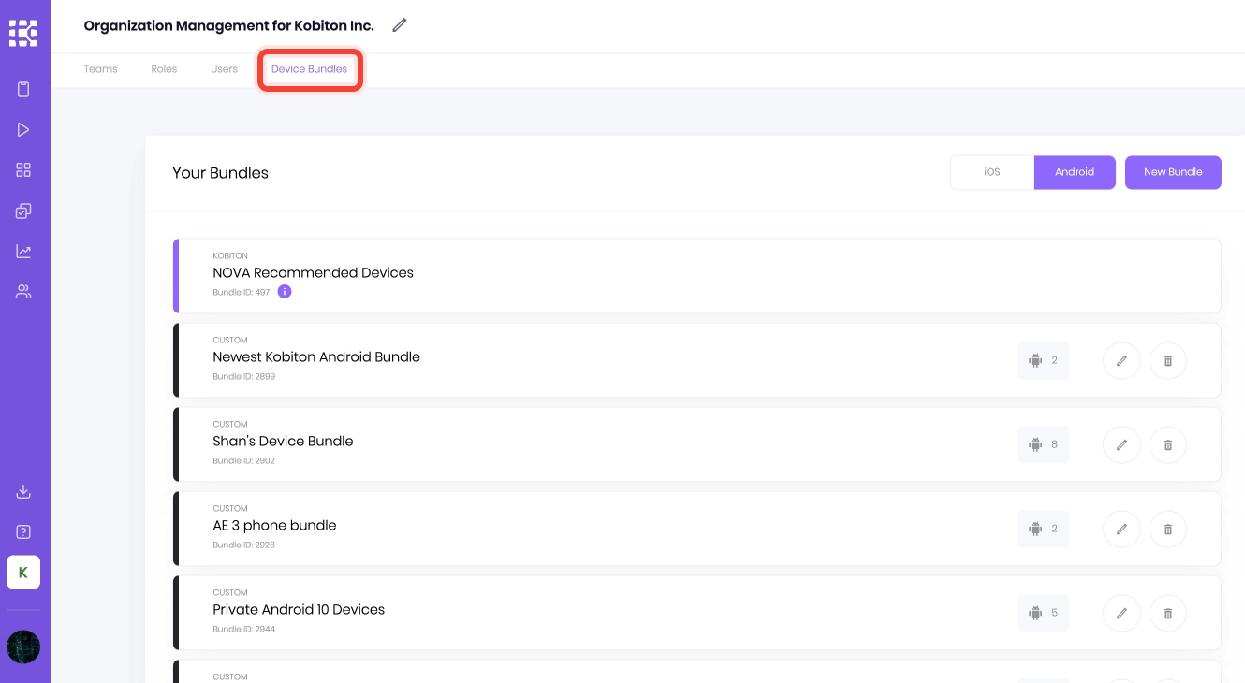Open the four-squares grid icon in sidebar
Viewport: 1245px width, 683px height.
(23, 170)
